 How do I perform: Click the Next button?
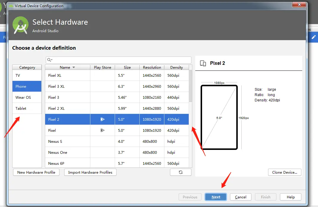(216, 197)
